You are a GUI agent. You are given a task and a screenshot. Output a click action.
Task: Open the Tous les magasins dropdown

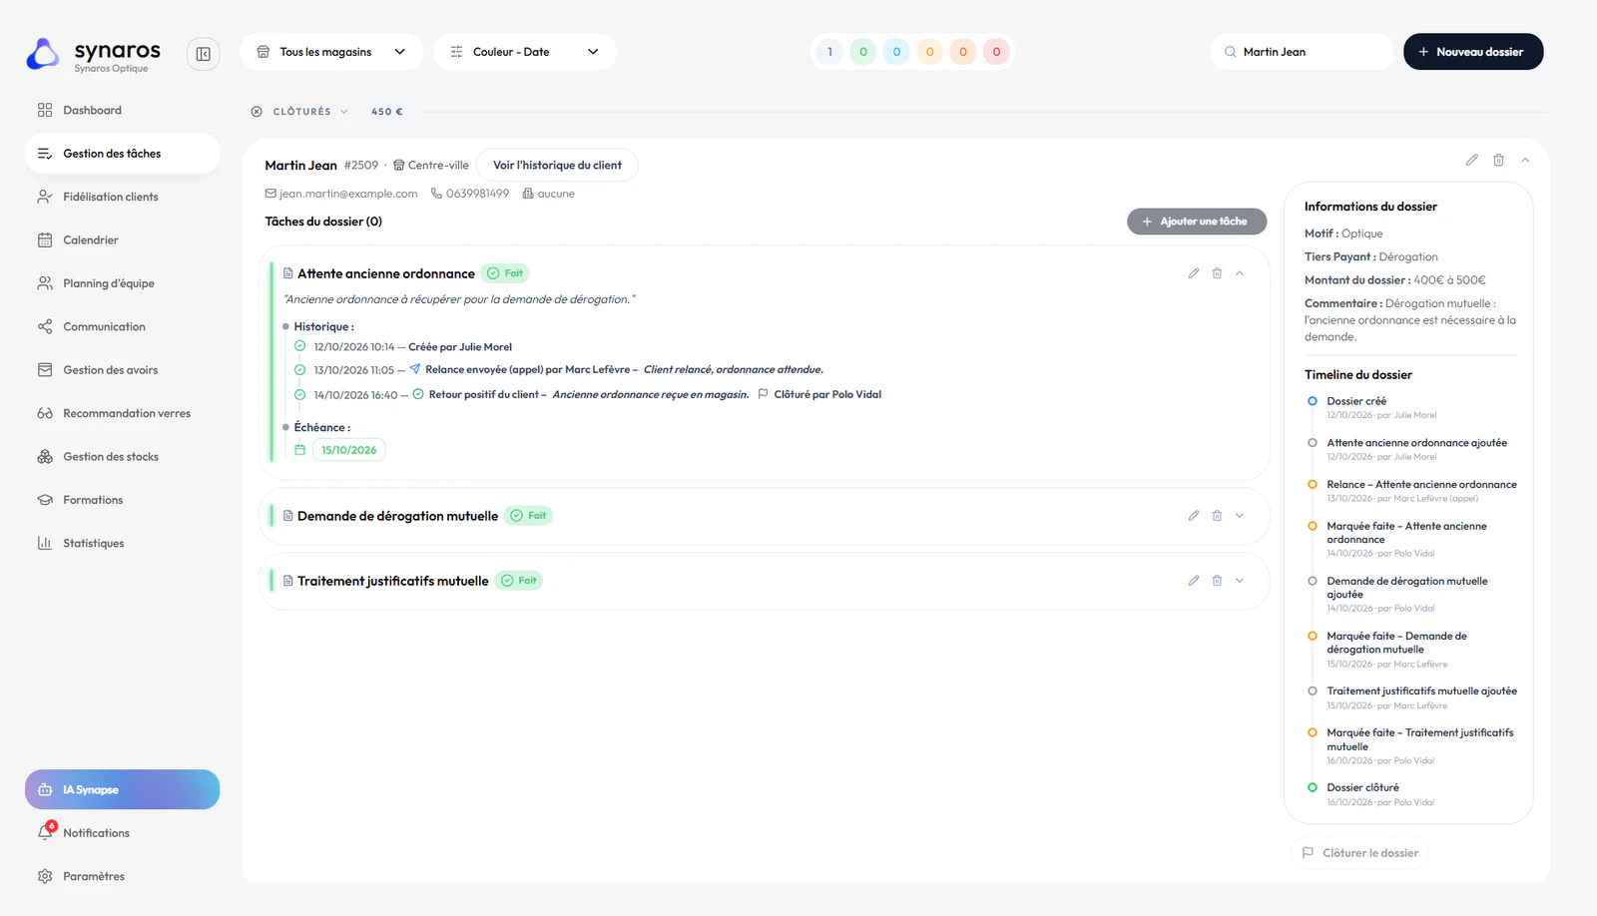tap(331, 52)
